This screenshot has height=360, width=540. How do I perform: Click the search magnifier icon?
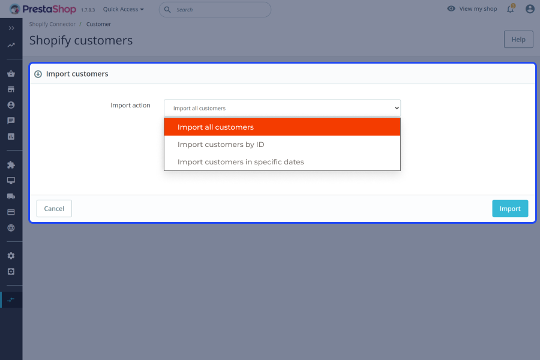[x=167, y=10]
